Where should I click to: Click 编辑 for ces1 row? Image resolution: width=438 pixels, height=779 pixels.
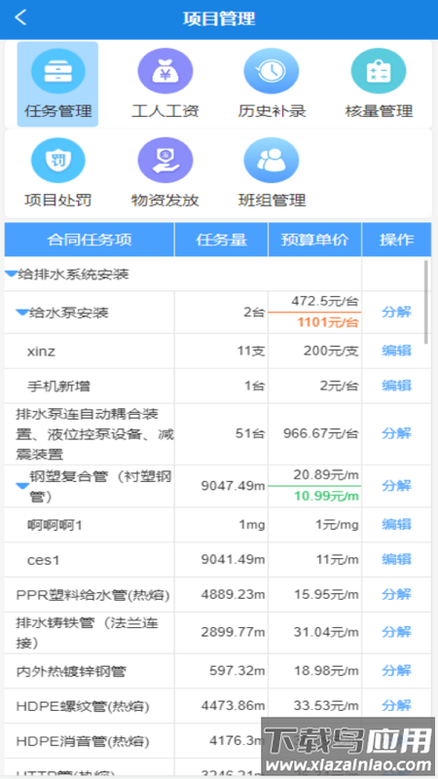396,559
